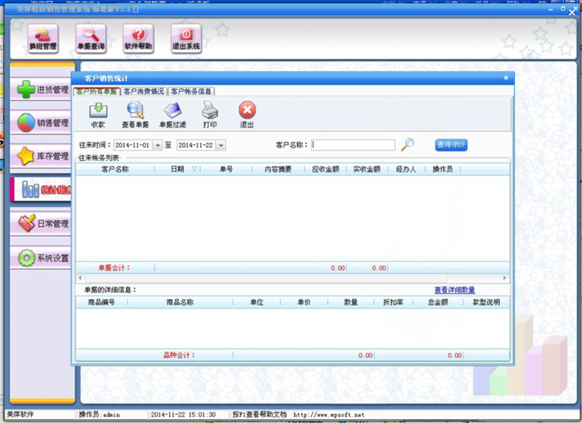Click the 商品编号 column header
The image size is (582, 423).
(101, 302)
